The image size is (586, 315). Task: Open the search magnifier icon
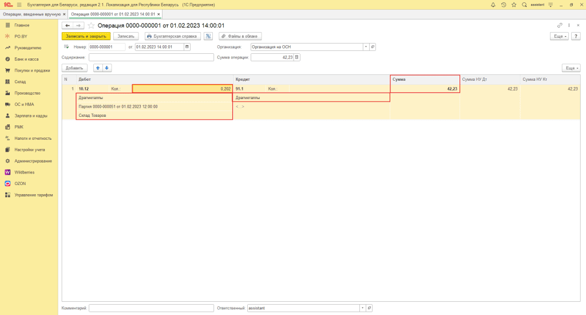(524, 5)
